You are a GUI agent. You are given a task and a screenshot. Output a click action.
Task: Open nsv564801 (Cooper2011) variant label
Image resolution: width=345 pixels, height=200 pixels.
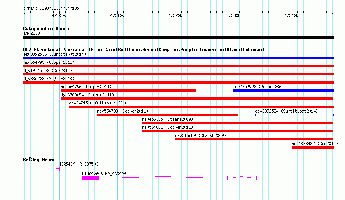pyautogui.click(x=167, y=127)
